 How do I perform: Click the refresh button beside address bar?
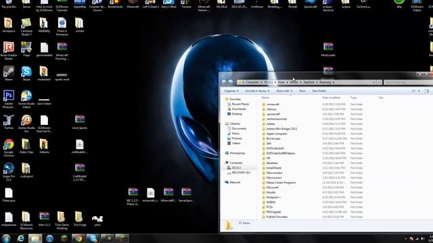point(379,82)
